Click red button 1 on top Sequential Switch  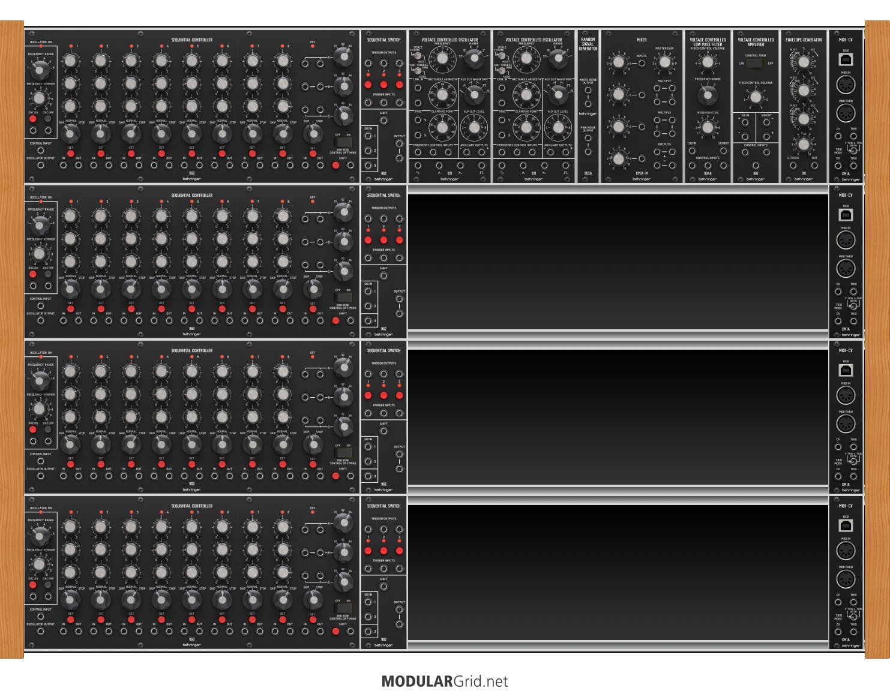tap(368, 85)
